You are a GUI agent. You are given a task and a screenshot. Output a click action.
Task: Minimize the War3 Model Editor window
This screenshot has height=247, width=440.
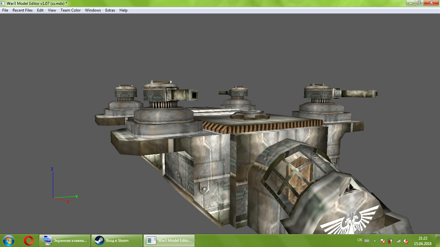(x=410, y=3)
